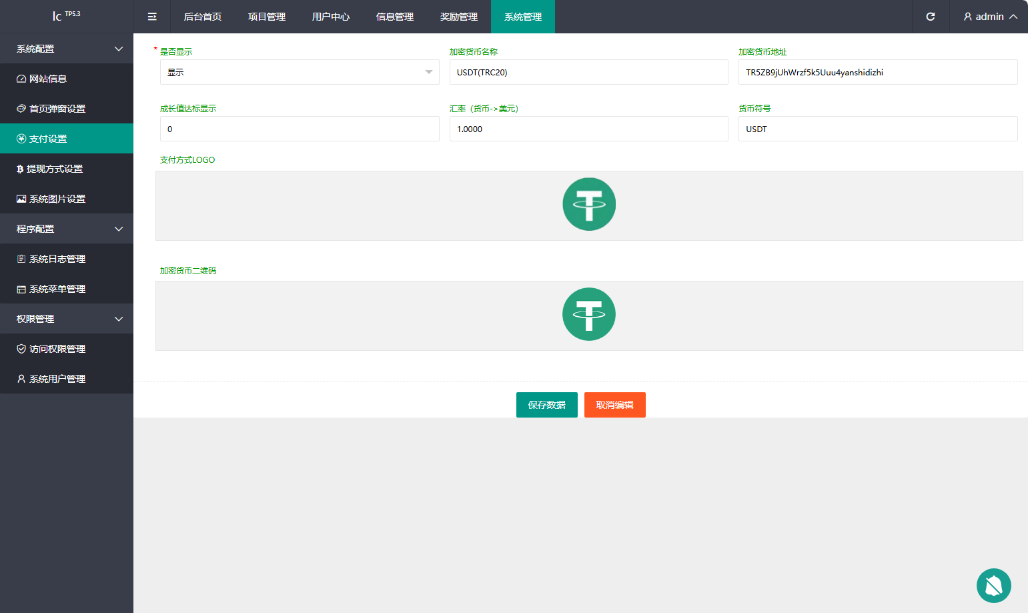Open 访问权限管理 in the sidebar

click(67, 349)
